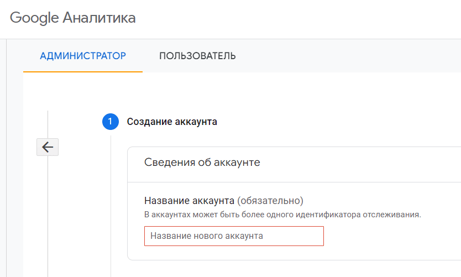Click the word Аналитика in the header
Viewport: 461px width, 277px height.
click(99, 18)
